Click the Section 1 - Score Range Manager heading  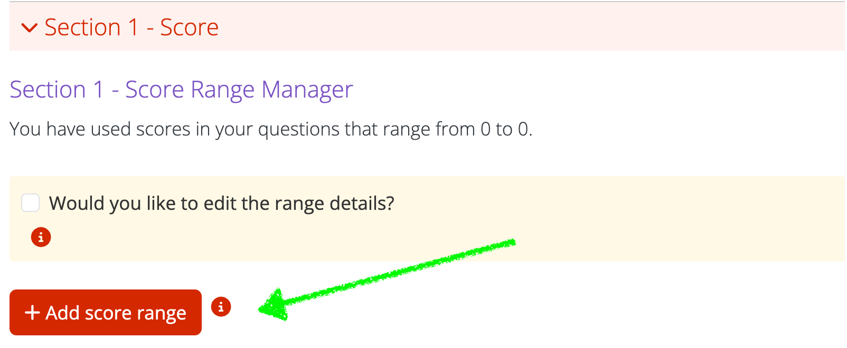[x=181, y=90]
